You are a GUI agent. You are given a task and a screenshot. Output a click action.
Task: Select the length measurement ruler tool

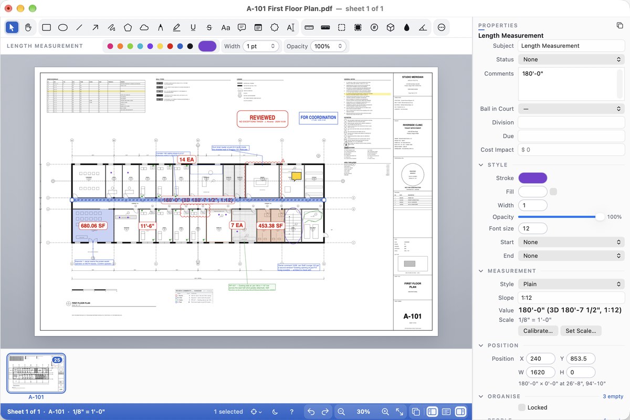click(x=309, y=27)
